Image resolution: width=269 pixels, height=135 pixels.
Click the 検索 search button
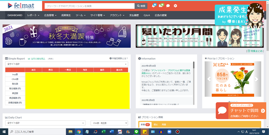point(141,6)
